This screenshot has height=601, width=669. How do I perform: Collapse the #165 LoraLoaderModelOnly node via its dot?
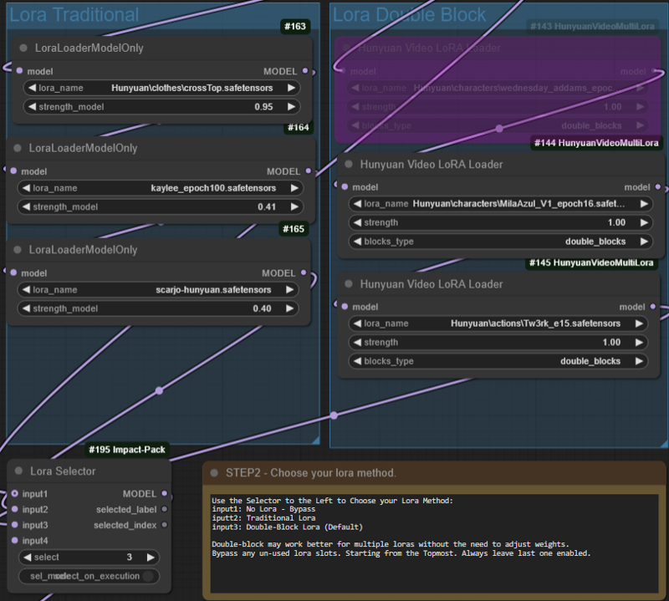click(x=18, y=250)
